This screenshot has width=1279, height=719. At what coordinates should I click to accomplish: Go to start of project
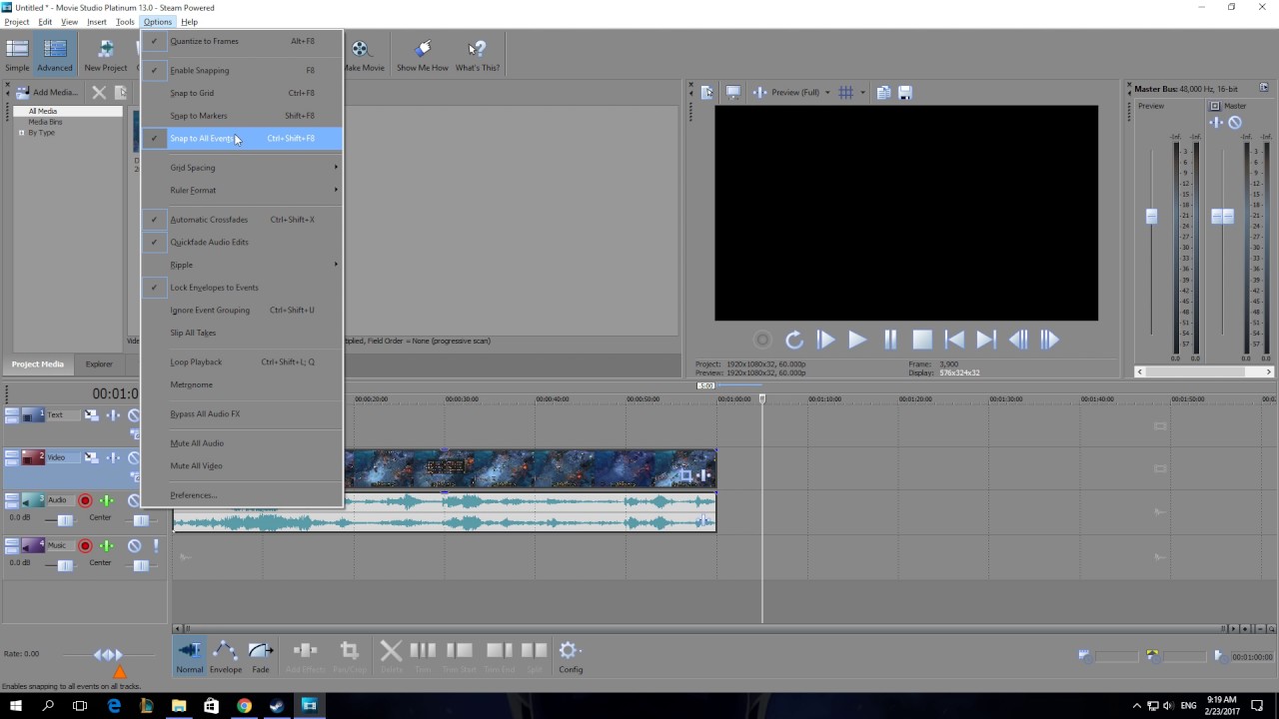(x=954, y=341)
